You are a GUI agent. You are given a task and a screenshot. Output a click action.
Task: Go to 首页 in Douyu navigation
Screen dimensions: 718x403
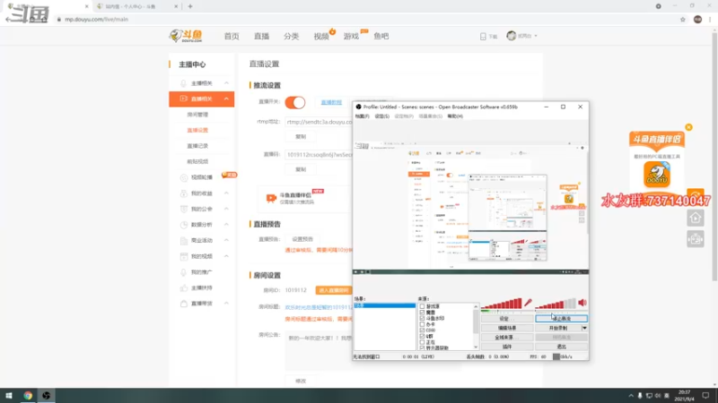coord(232,36)
